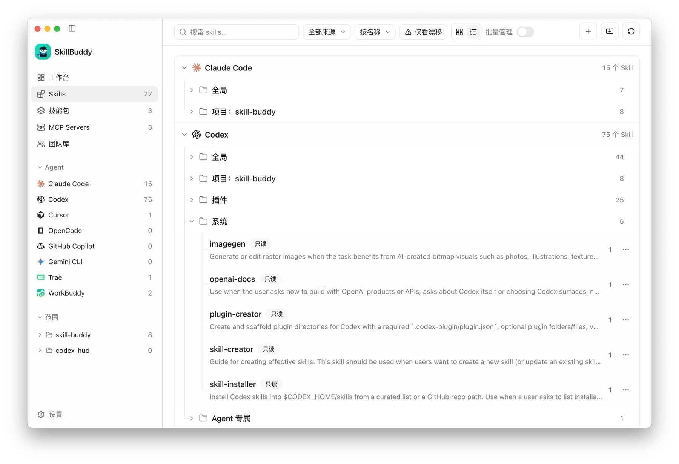Click the Claude Code group header logo
679x464 pixels.
pos(197,68)
